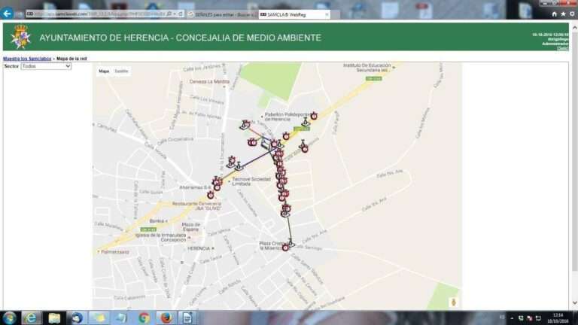Open File Explorer folder in taskbar
578x325 pixels.
pyautogui.click(x=54, y=317)
